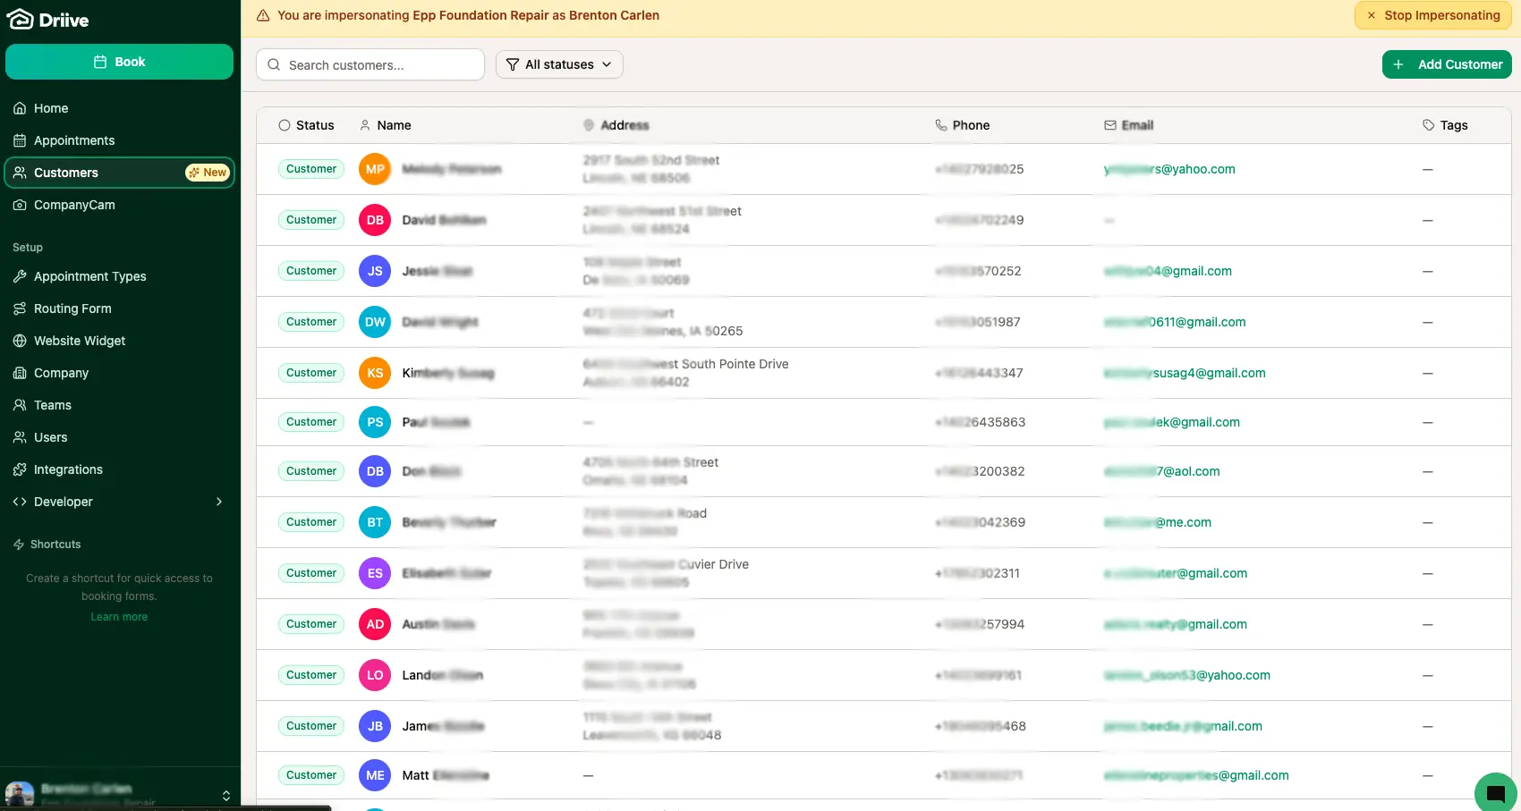Open the chat support bubble
Screen dimensions: 1521x811
click(x=1495, y=792)
